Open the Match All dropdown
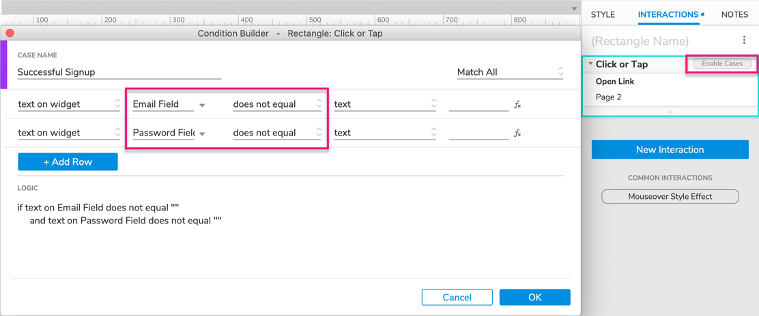The image size is (759, 316). click(511, 72)
